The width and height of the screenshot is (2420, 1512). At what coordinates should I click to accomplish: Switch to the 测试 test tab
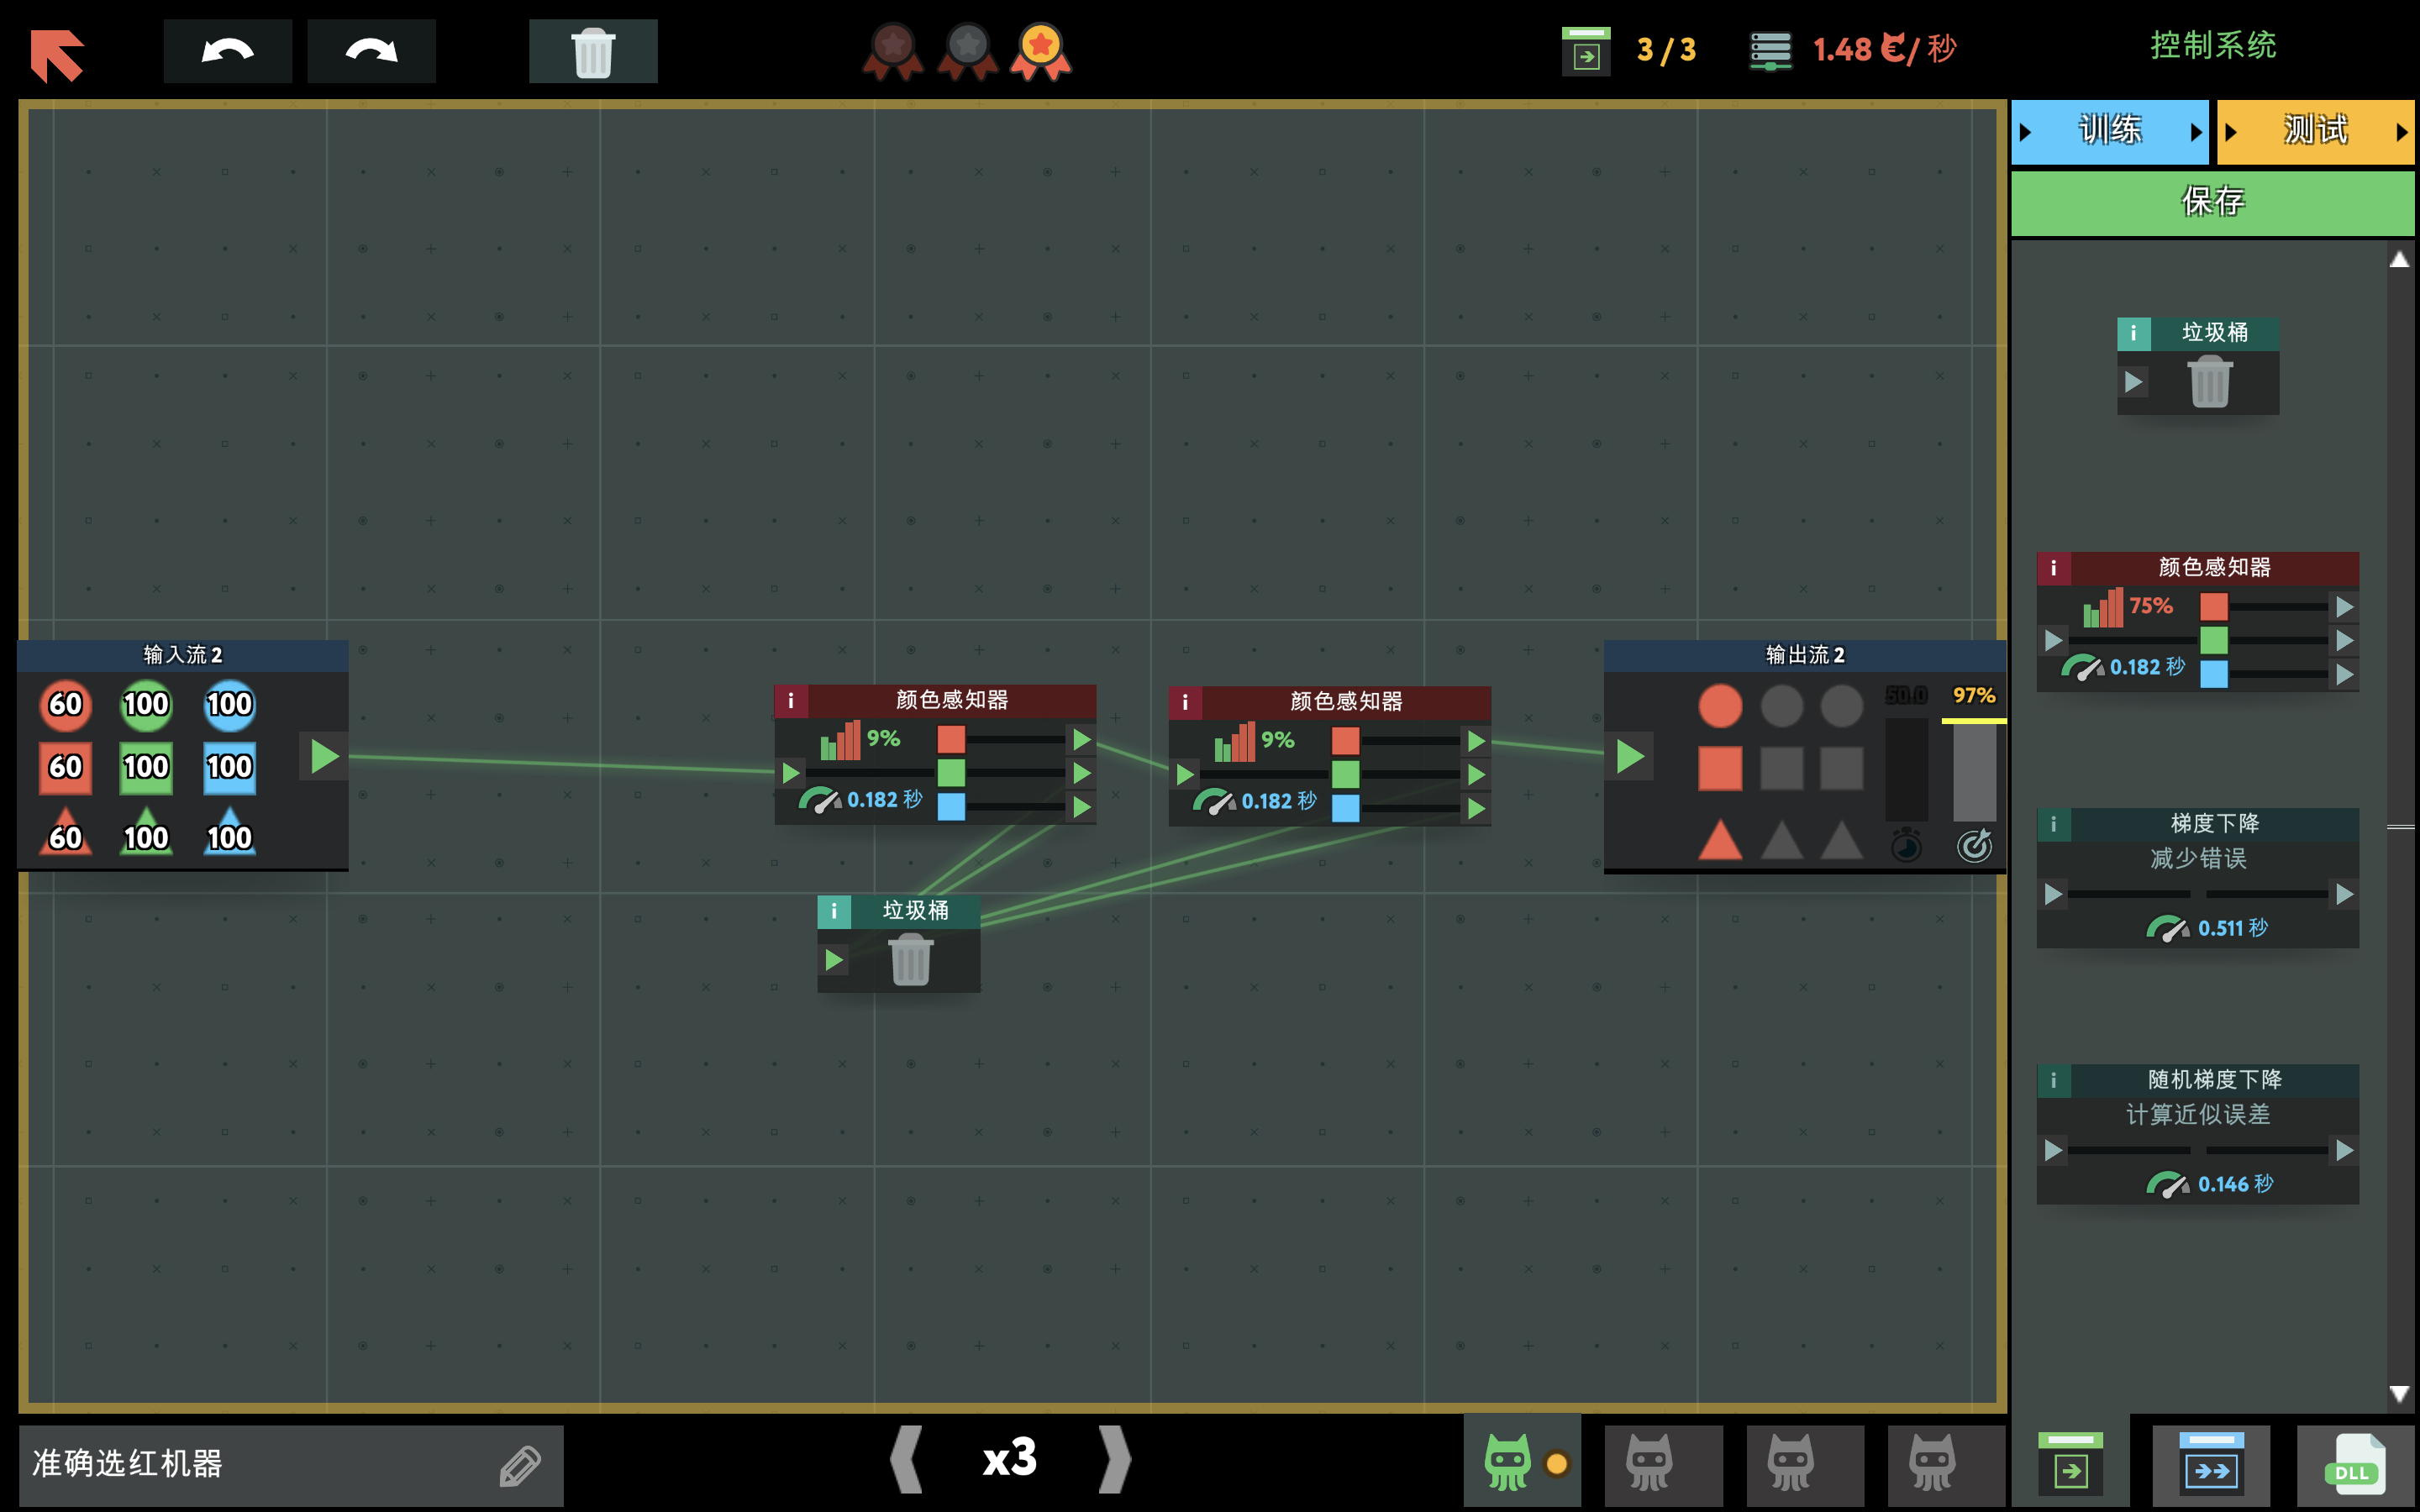(x=2314, y=131)
